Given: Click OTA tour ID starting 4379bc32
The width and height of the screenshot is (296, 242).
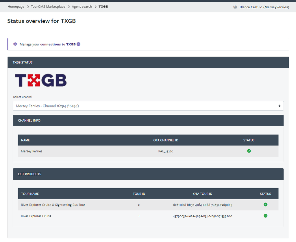Looking at the screenshot, I should tap(203, 216).
